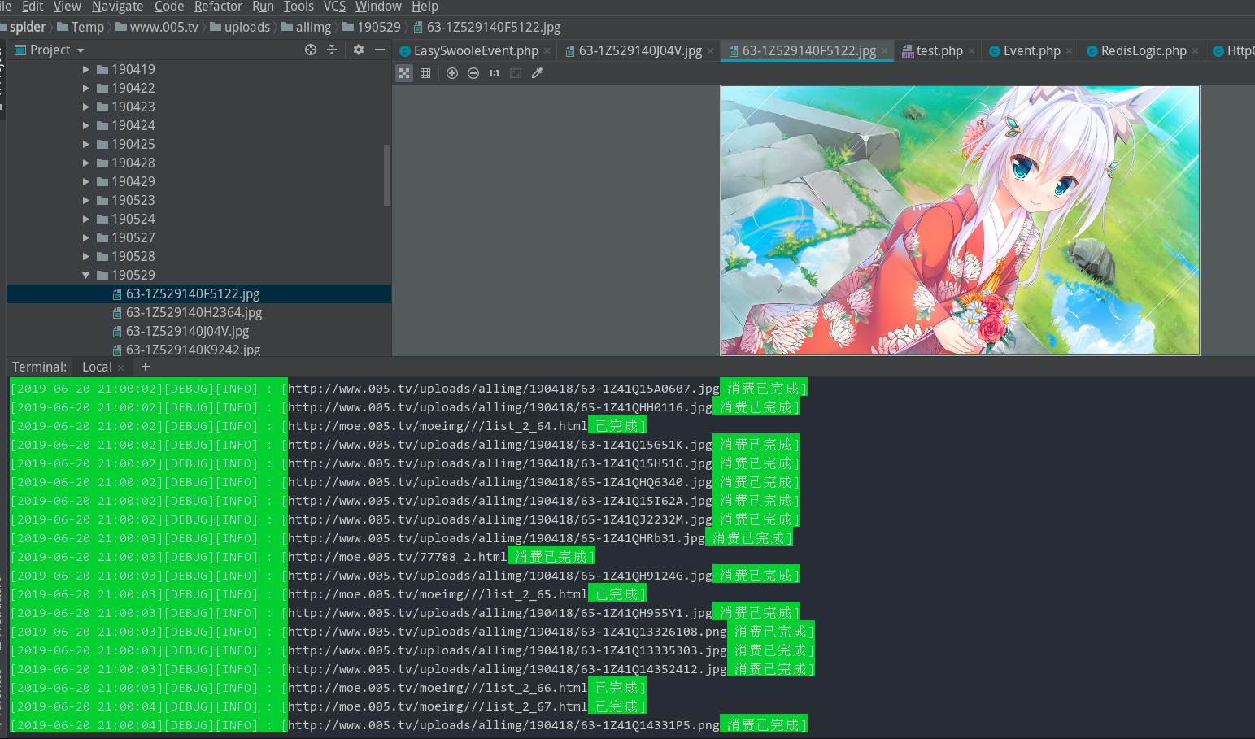The width and height of the screenshot is (1255, 739).
Task: Click the locate/scroll-from-source target icon
Action: pos(311,50)
